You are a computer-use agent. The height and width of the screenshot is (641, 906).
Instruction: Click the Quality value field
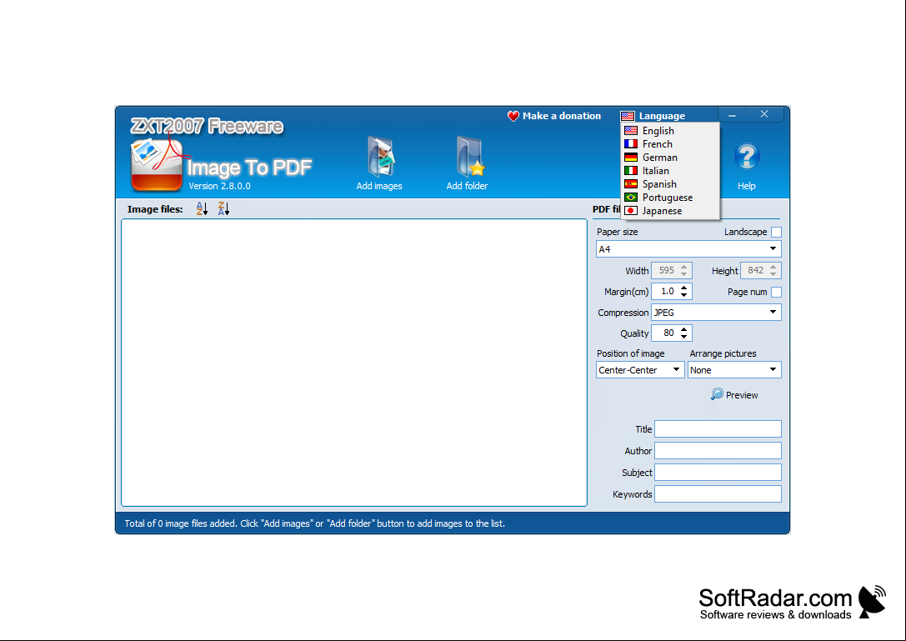point(665,333)
